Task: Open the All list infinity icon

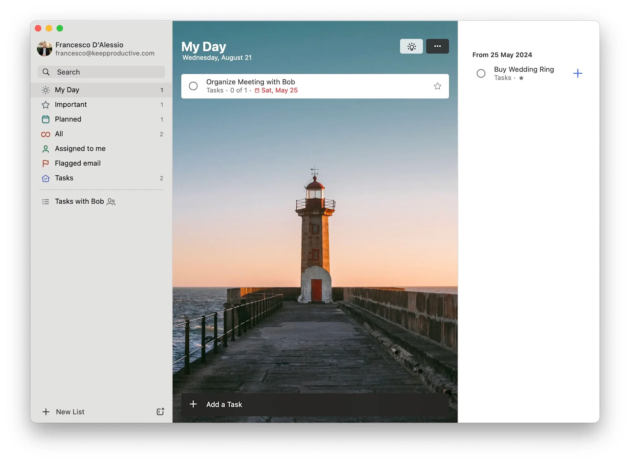Action: pyautogui.click(x=46, y=134)
